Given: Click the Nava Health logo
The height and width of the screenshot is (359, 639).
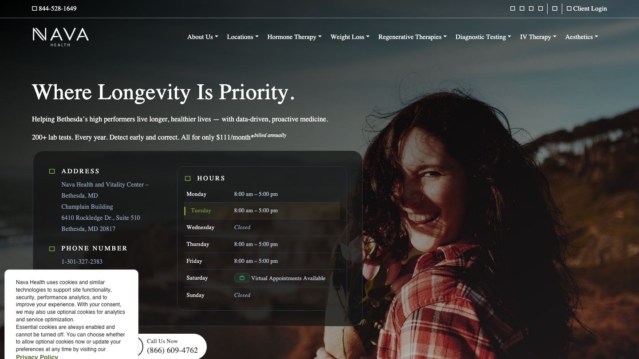Looking at the screenshot, I should (60, 37).
